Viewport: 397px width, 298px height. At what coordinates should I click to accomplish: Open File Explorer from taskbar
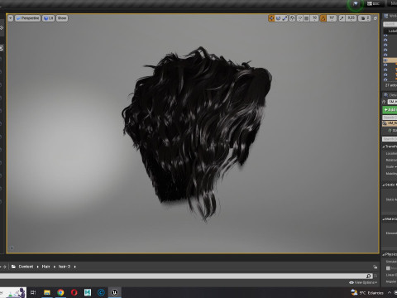click(x=47, y=292)
